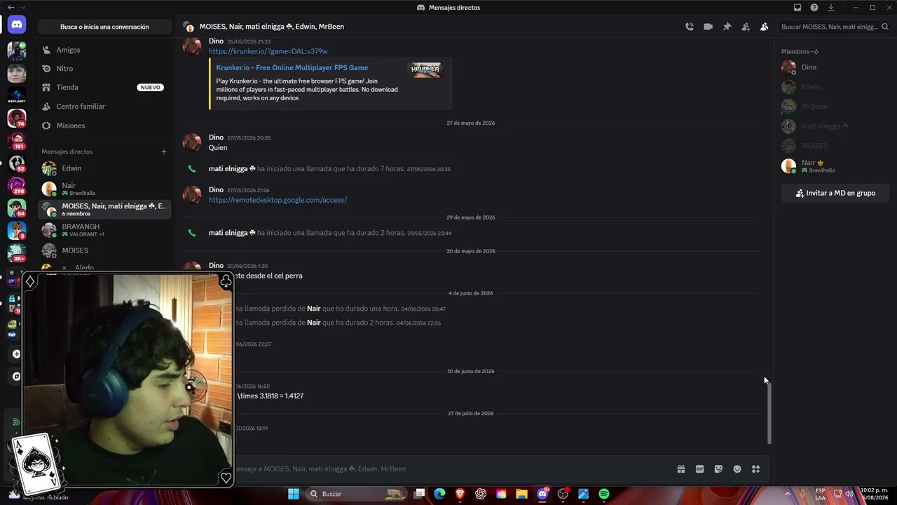This screenshot has height=505, width=897.
Task: Click the message input box
Action: click(x=448, y=469)
